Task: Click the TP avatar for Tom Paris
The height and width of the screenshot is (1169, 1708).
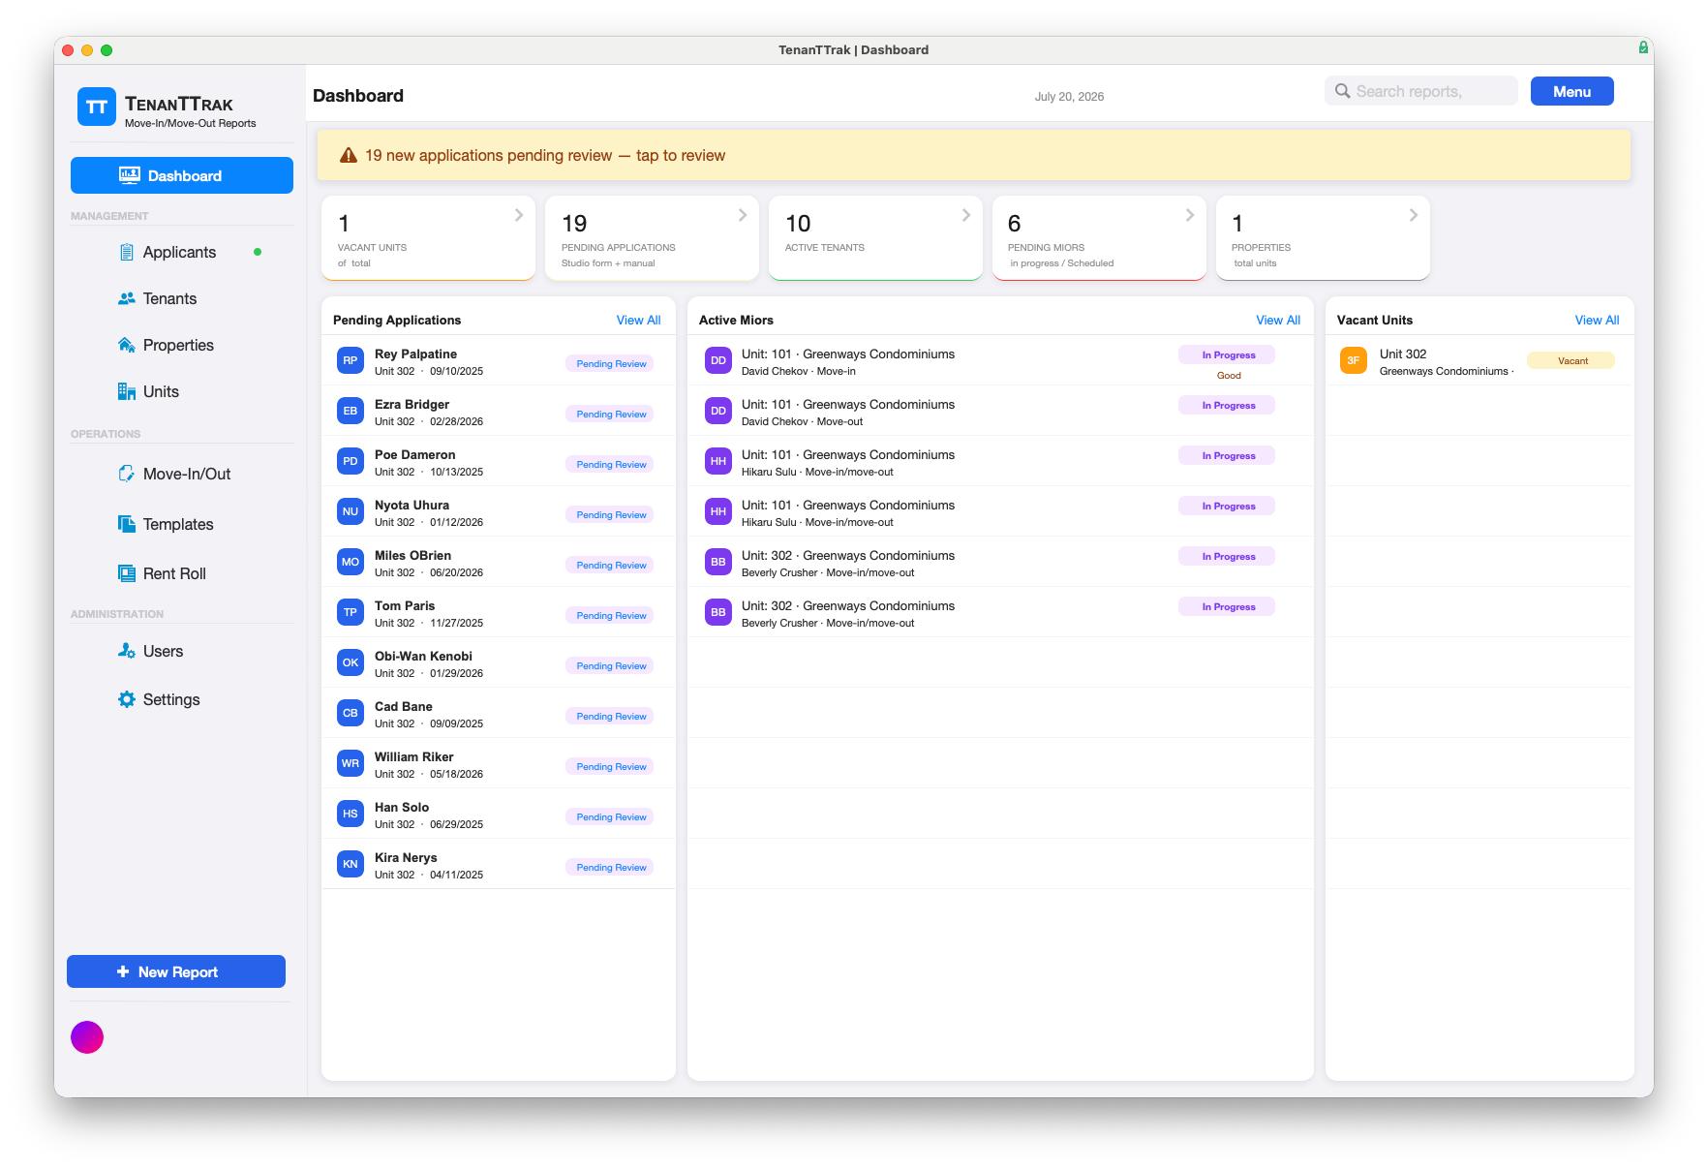Action: (x=351, y=612)
